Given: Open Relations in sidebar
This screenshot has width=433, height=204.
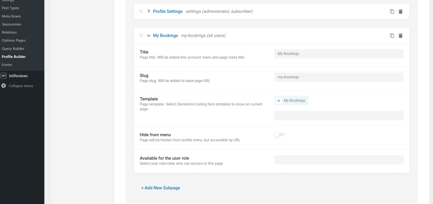Looking at the screenshot, I should pos(9,32).
